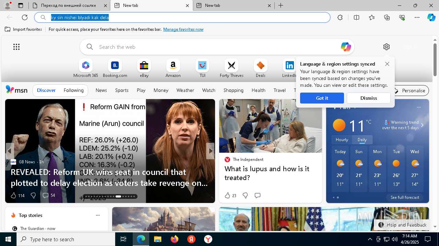This screenshot has width=439, height=246.
Task: Open the Extensions icon in toolbar
Action: pos(340,17)
